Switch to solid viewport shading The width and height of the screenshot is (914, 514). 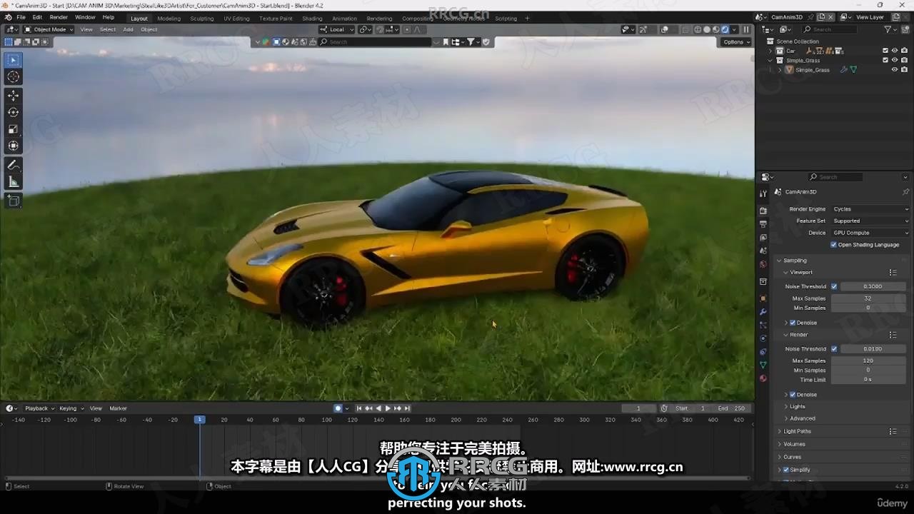coord(707,30)
